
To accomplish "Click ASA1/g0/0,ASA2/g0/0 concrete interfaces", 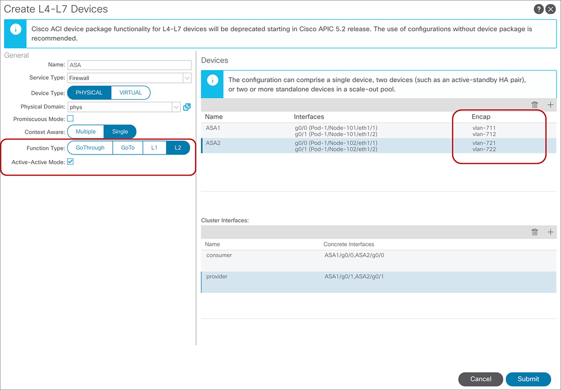I will coord(354,255).
